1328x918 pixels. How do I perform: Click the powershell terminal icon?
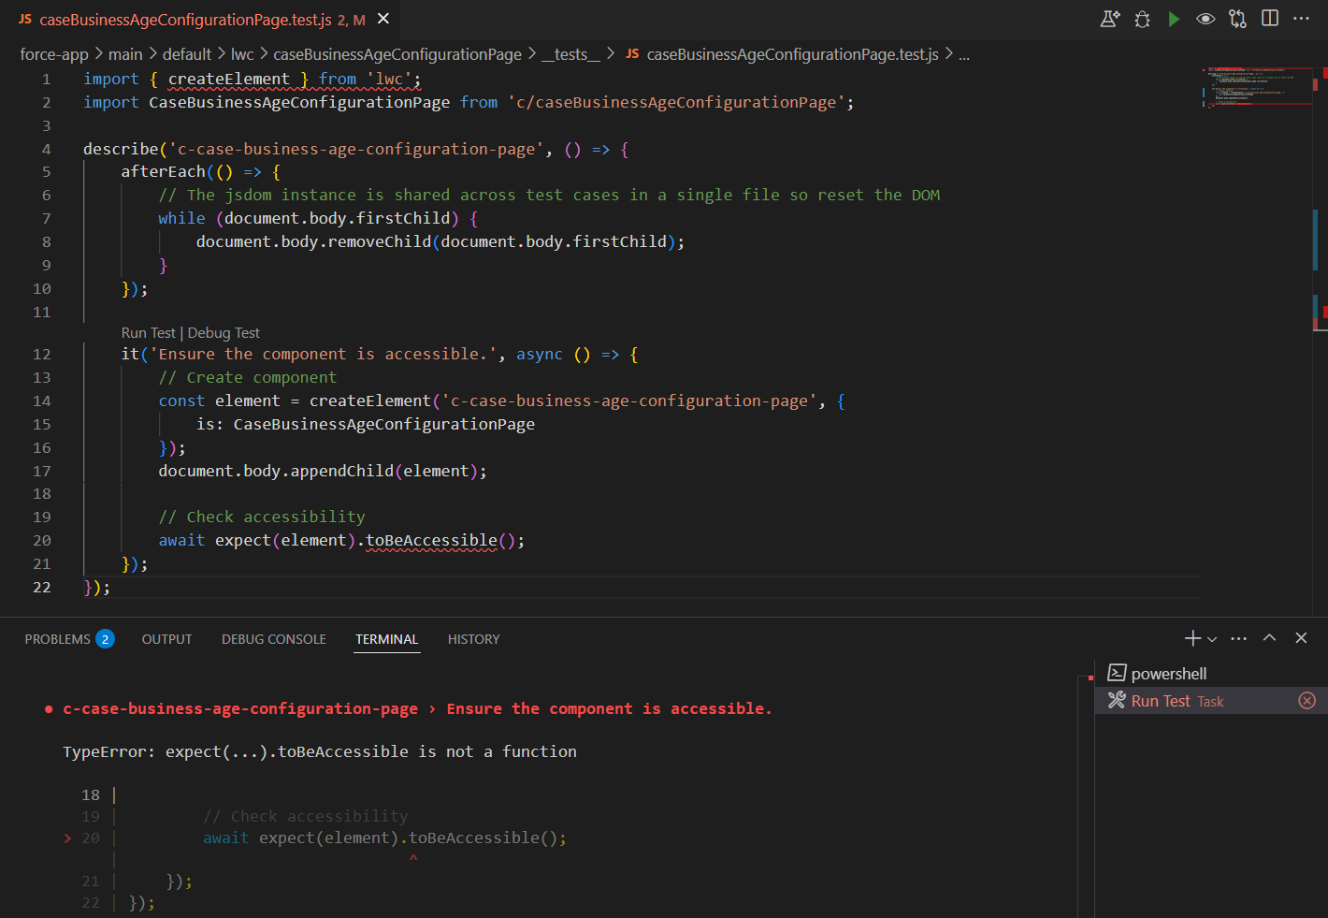point(1117,673)
